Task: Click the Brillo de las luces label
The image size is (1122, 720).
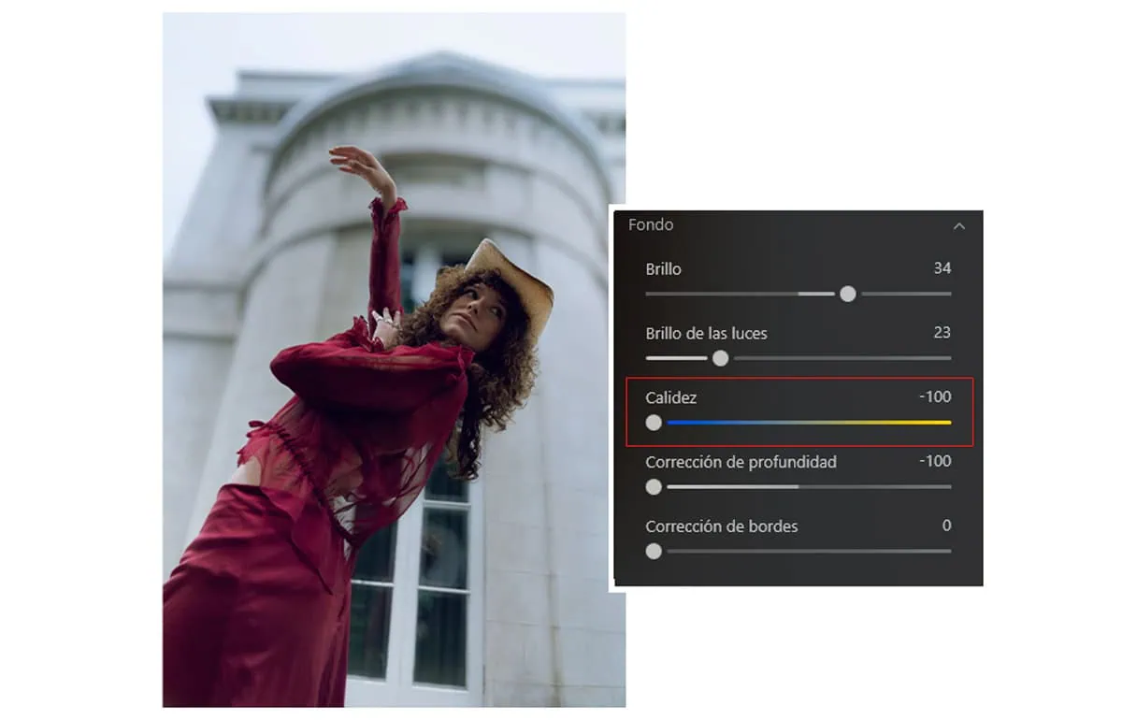Action: click(x=706, y=333)
